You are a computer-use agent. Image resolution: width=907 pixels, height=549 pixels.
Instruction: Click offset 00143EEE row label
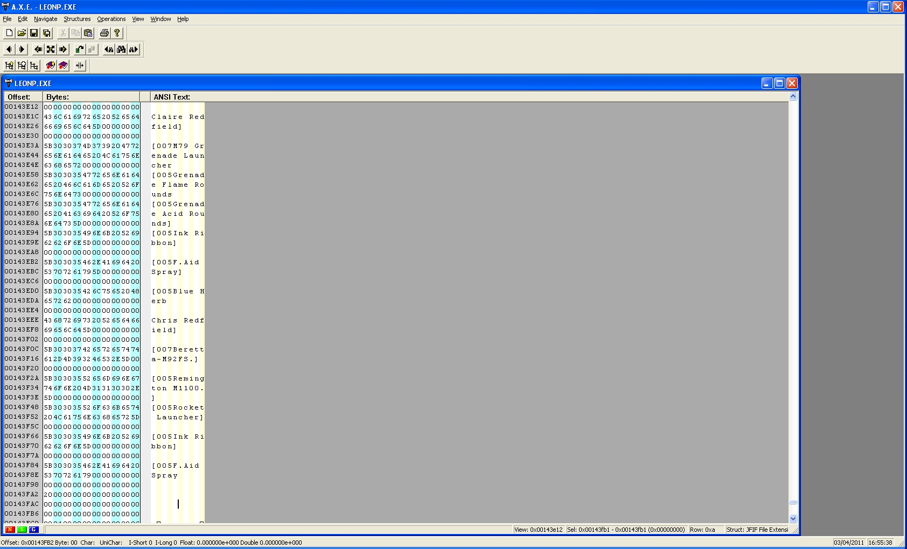(22, 320)
